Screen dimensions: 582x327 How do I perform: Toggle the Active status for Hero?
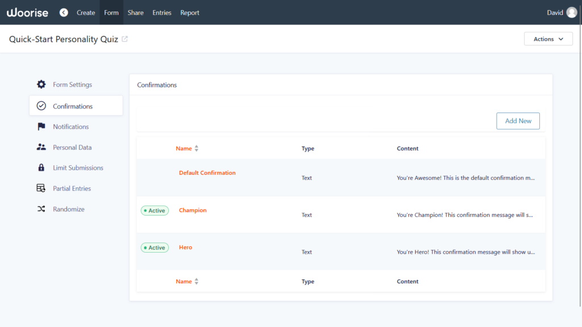click(x=155, y=248)
